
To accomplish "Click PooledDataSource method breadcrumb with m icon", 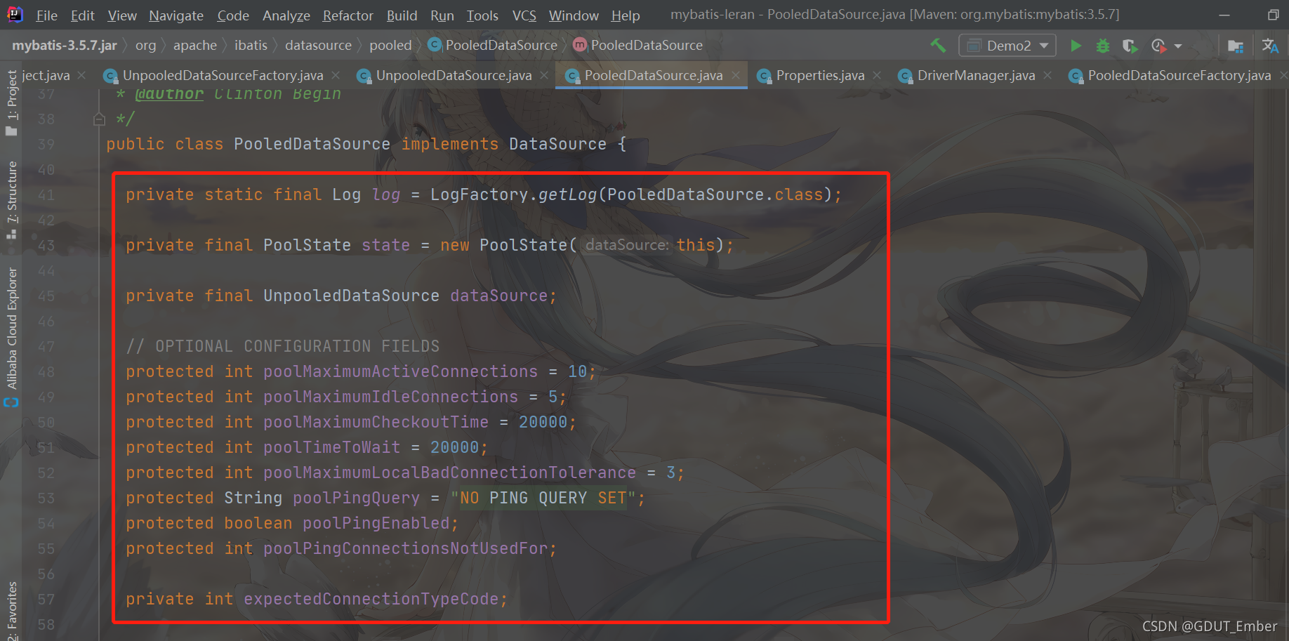I will 638,46.
